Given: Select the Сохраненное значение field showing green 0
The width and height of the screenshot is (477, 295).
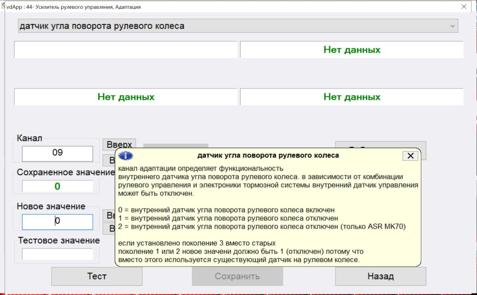Looking at the screenshot, I should pyautogui.click(x=57, y=186).
